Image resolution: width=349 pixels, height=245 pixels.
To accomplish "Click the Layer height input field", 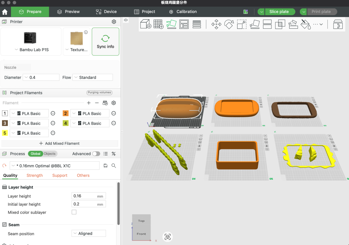I will [x=89, y=196].
